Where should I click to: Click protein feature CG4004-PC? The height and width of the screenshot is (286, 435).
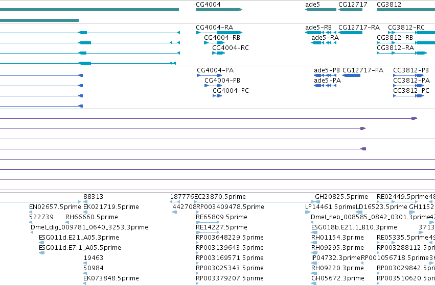[x=217, y=96]
